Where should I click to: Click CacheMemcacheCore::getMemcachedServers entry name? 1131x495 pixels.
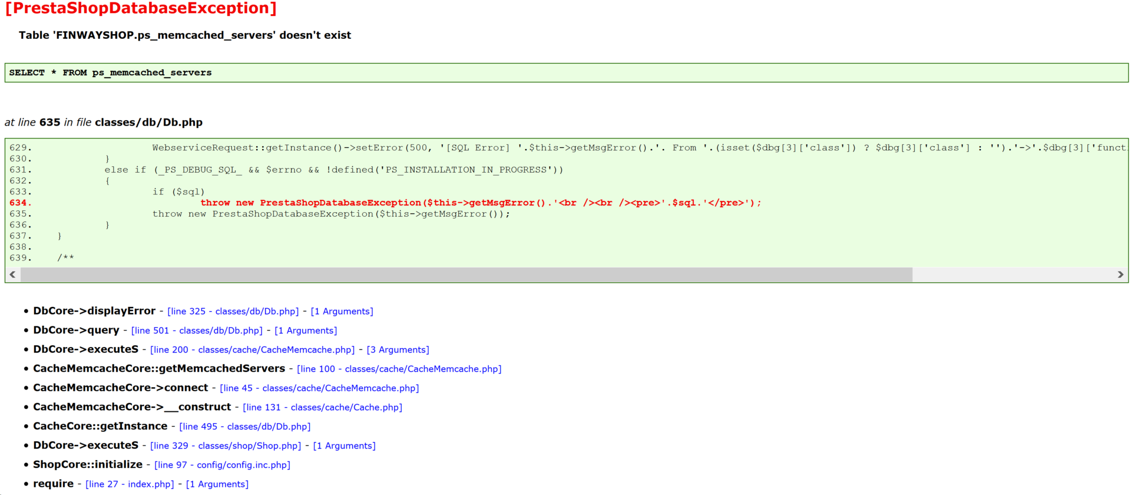click(x=159, y=368)
